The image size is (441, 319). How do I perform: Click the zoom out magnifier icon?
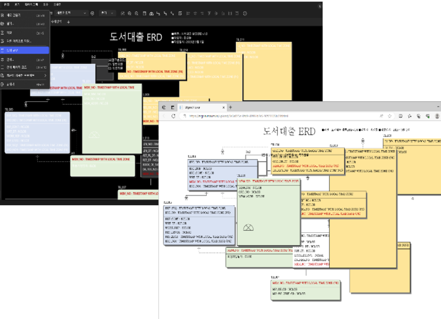tap(137, 13)
